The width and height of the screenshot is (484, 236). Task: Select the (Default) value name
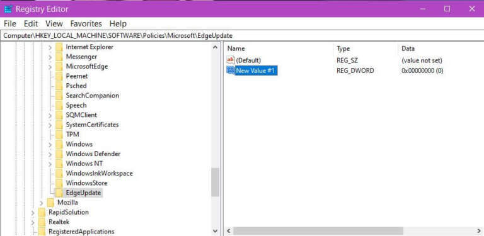pyautogui.click(x=248, y=60)
